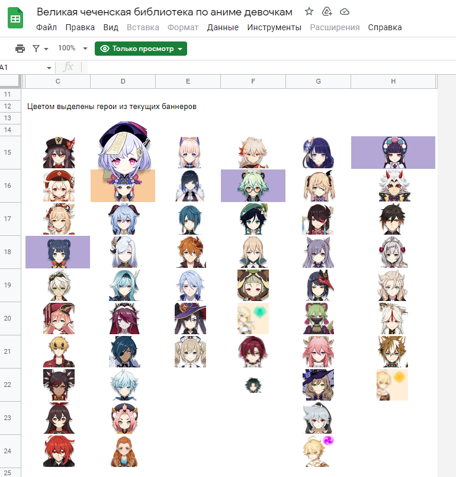456x477 pixels.
Task: Click the blurred yellow-element traveler icon in H22
Action: (x=392, y=385)
